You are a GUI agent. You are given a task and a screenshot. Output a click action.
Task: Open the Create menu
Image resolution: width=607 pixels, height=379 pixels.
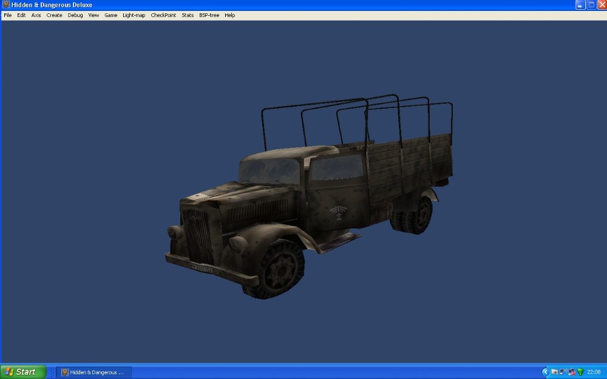[54, 15]
